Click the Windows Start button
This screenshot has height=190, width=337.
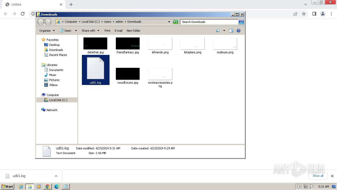click(x=7, y=187)
